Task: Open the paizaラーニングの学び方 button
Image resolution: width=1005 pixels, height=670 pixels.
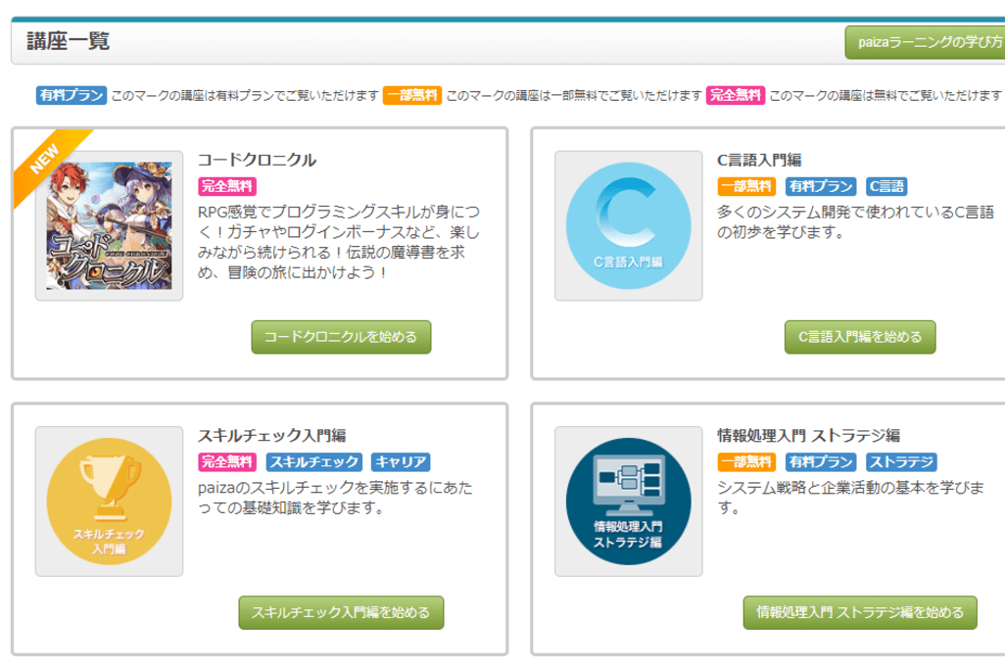Action: (925, 43)
